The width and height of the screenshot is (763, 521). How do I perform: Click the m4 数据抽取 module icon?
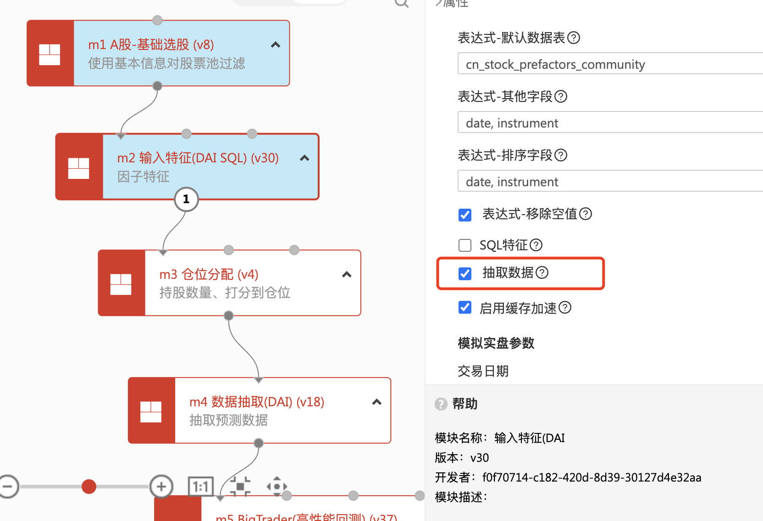point(151,411)
